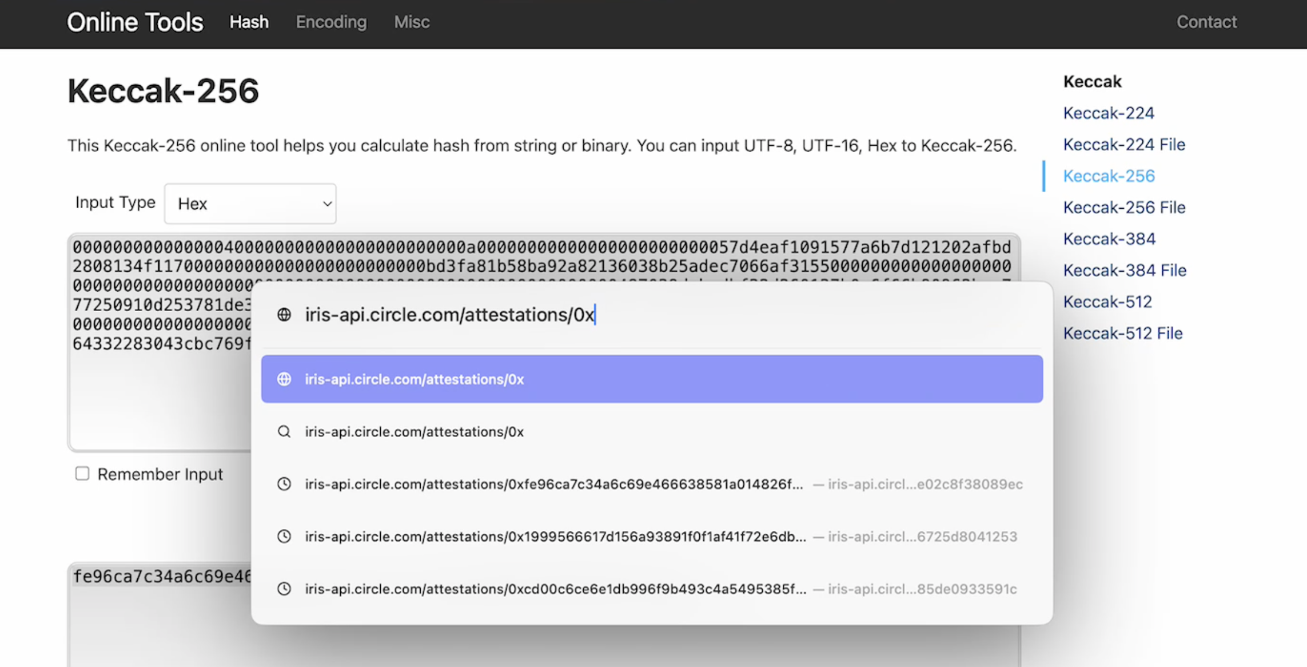The image size is (1307, 667).
Task: Go to the Contact page link
Action: click(x=1206, y=22)
